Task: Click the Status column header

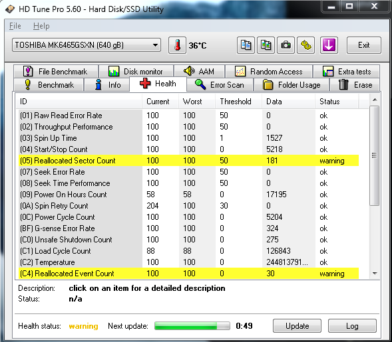Action: tap(337, 102)
